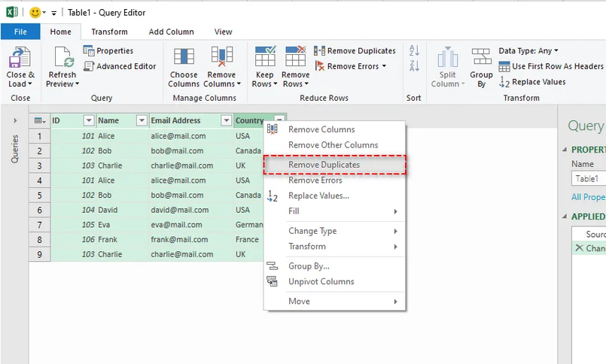Open the Add Column ribbon tab
Viewport: 606px width, 364px height.
[171, 32]
